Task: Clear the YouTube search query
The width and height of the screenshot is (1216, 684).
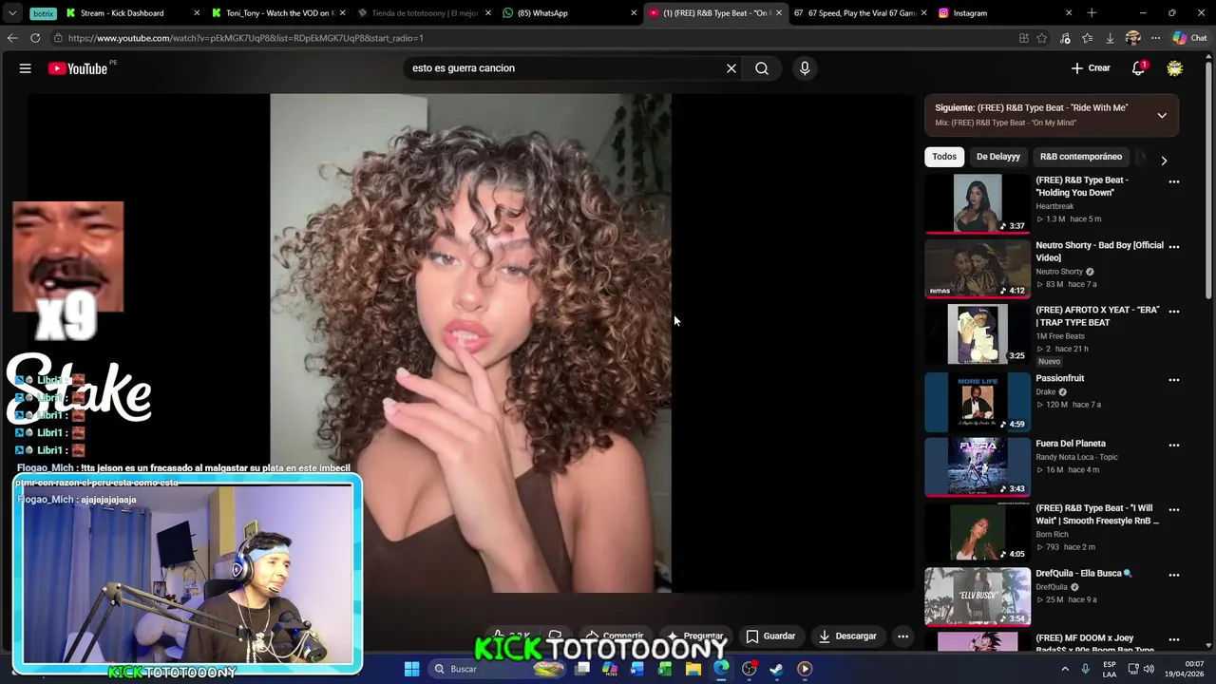Action: pyautogui.click(x=731, y=68)
